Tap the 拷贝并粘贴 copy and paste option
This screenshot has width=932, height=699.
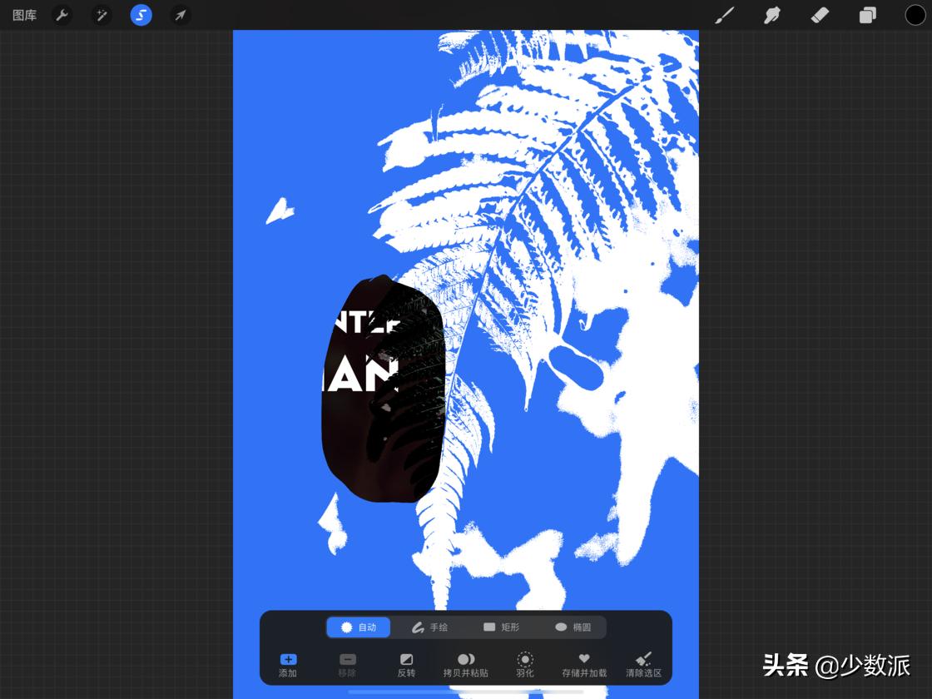[x=466, y=663]
